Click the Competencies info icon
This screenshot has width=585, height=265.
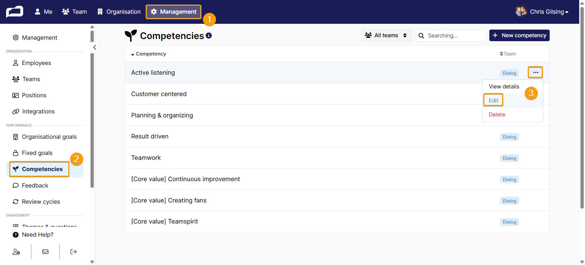click(x=209, y=35)
